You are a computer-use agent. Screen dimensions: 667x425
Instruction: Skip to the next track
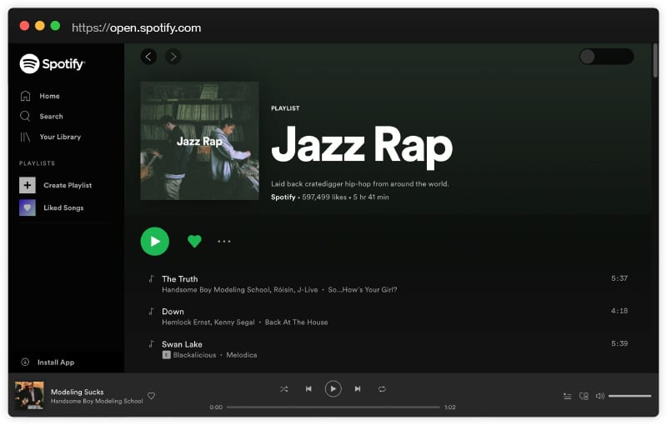358,389
